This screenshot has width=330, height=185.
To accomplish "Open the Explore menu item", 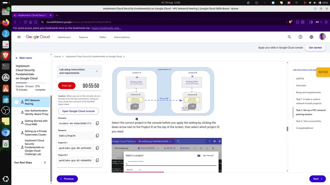I will 84,37.
